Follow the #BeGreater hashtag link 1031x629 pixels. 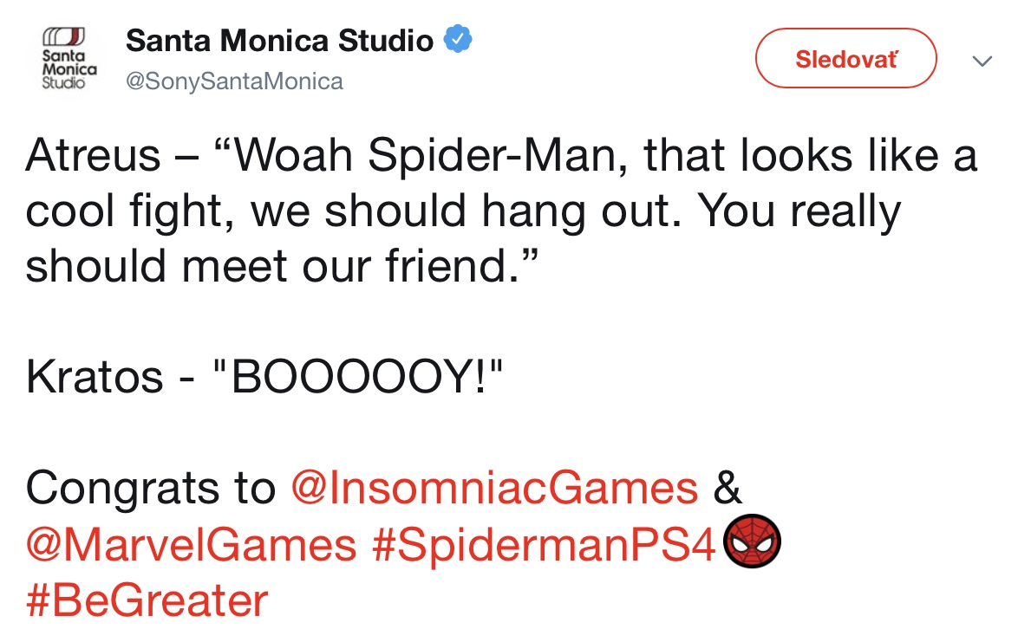pyautogui.click(x=147, y=600)
